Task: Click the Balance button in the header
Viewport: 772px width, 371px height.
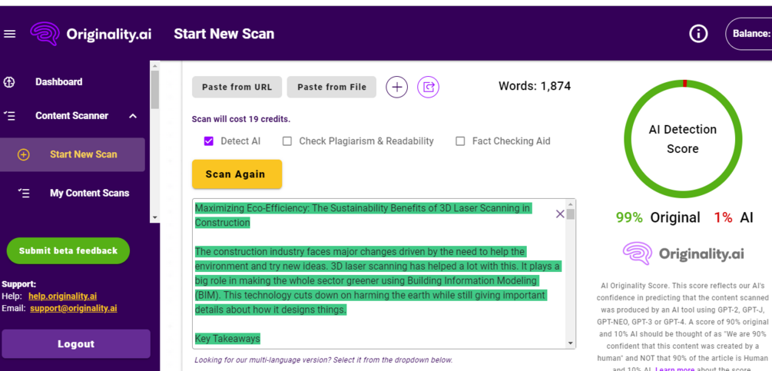Action: click(749, 34)
